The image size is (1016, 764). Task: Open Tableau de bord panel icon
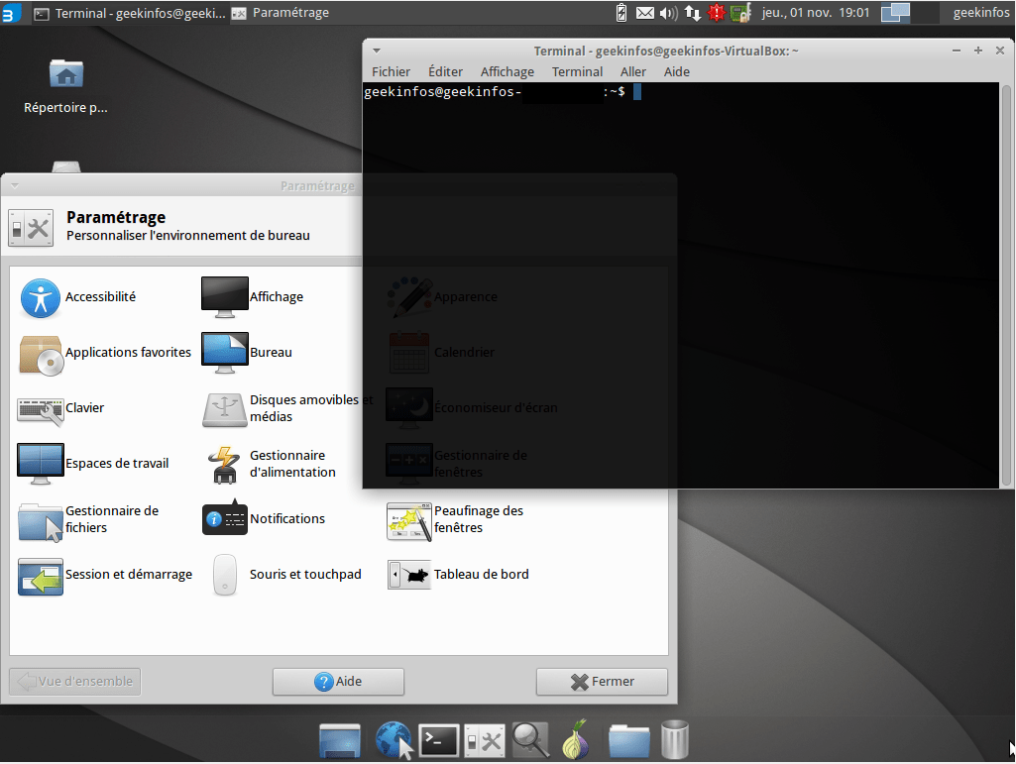[408, 575]
